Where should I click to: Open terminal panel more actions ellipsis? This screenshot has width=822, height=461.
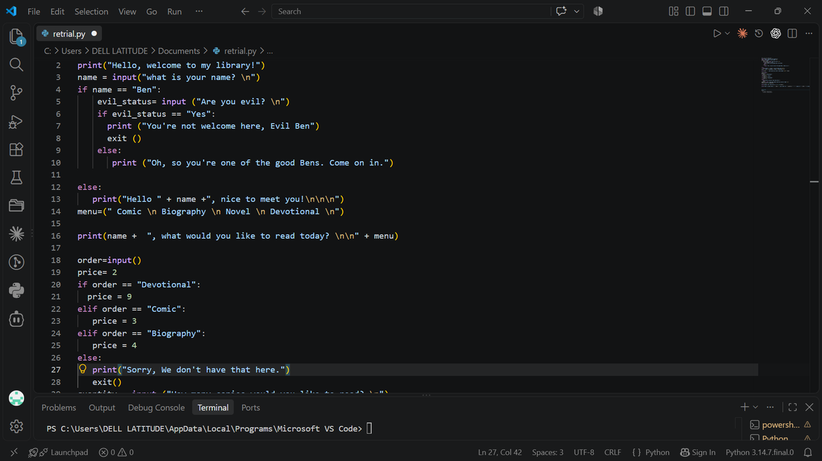point(770,408)
